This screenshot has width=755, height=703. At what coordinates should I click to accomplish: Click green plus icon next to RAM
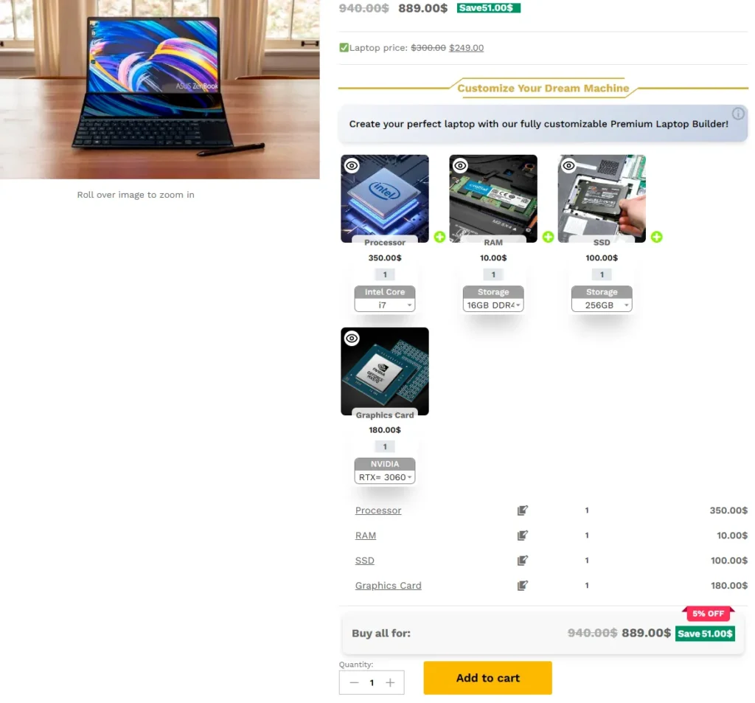point(548,237)
